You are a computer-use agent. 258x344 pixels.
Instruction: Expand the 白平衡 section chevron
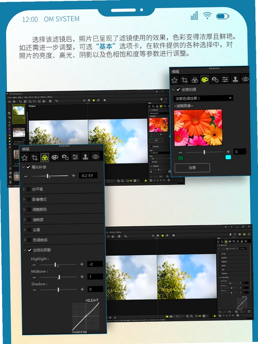24,189
